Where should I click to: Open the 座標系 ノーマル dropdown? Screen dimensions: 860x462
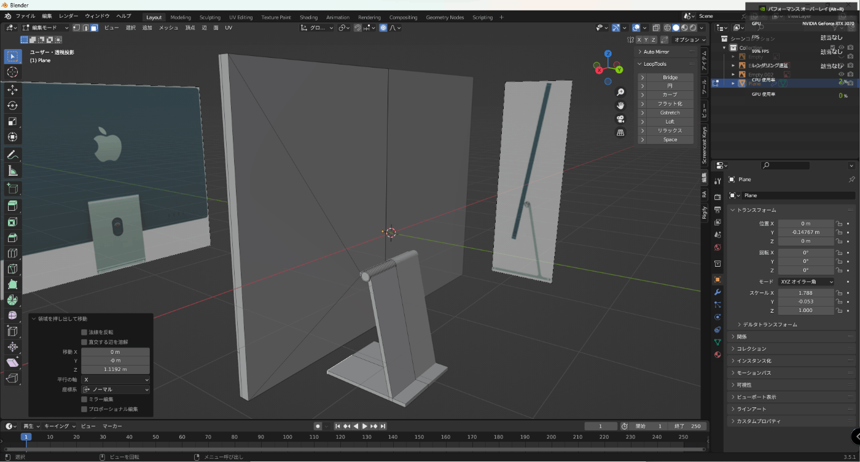(115, 390)
